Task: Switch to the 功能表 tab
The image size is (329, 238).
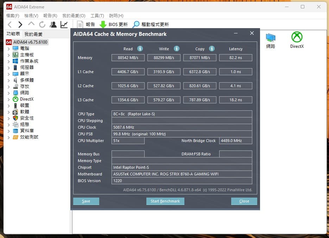Action: (13, 34)
